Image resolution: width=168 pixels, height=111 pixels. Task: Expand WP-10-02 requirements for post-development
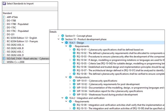click(x=70, y=84)
